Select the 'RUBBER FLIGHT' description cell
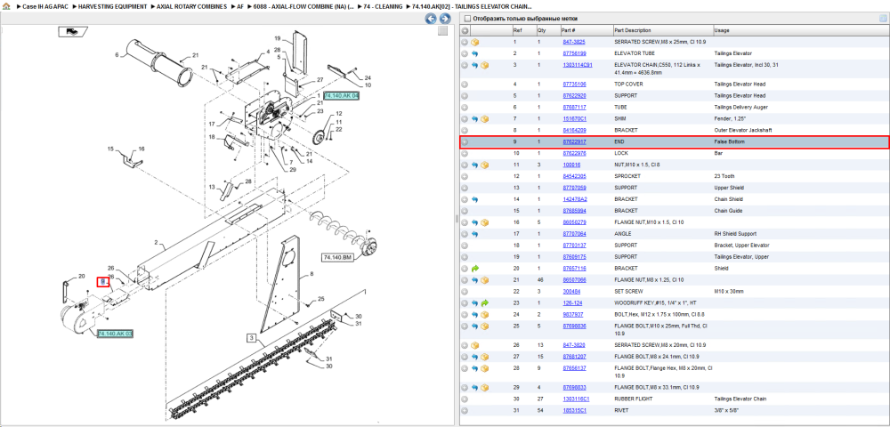The image size is (890, 427). [634, 399]
